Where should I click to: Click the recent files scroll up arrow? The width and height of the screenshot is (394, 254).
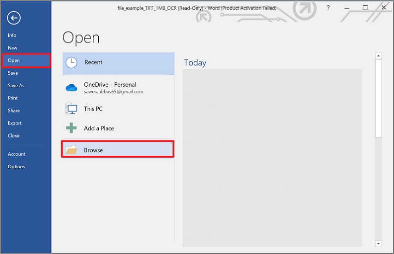pos(378,56)
